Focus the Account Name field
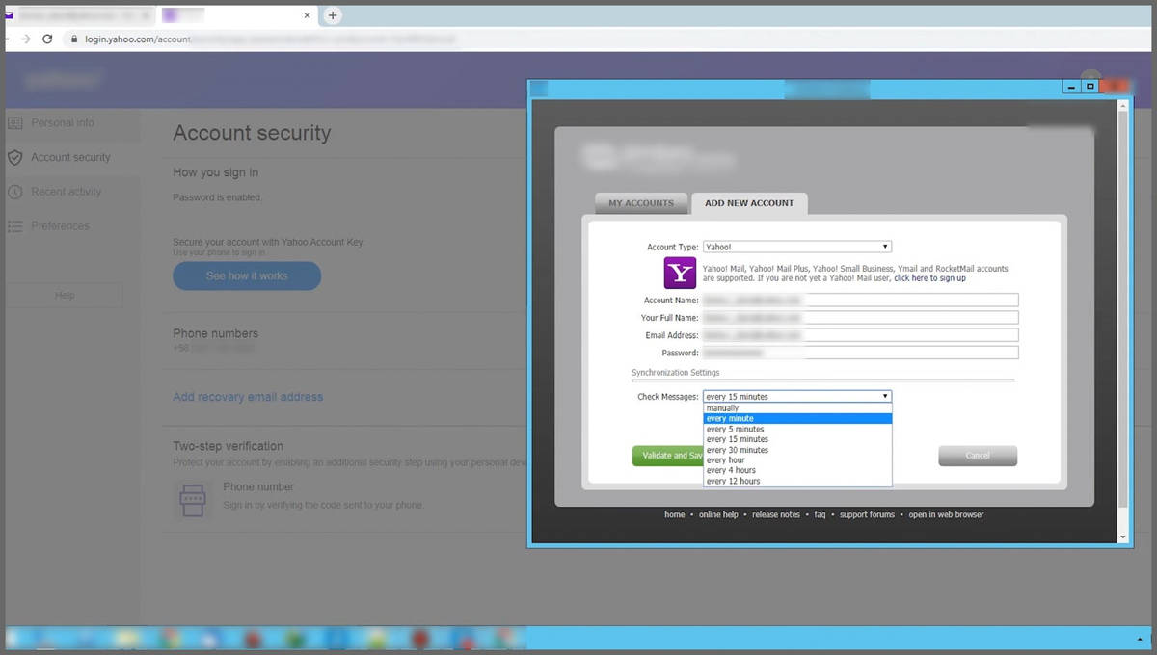Screen dimensions: 1157x655 point(860,301)
